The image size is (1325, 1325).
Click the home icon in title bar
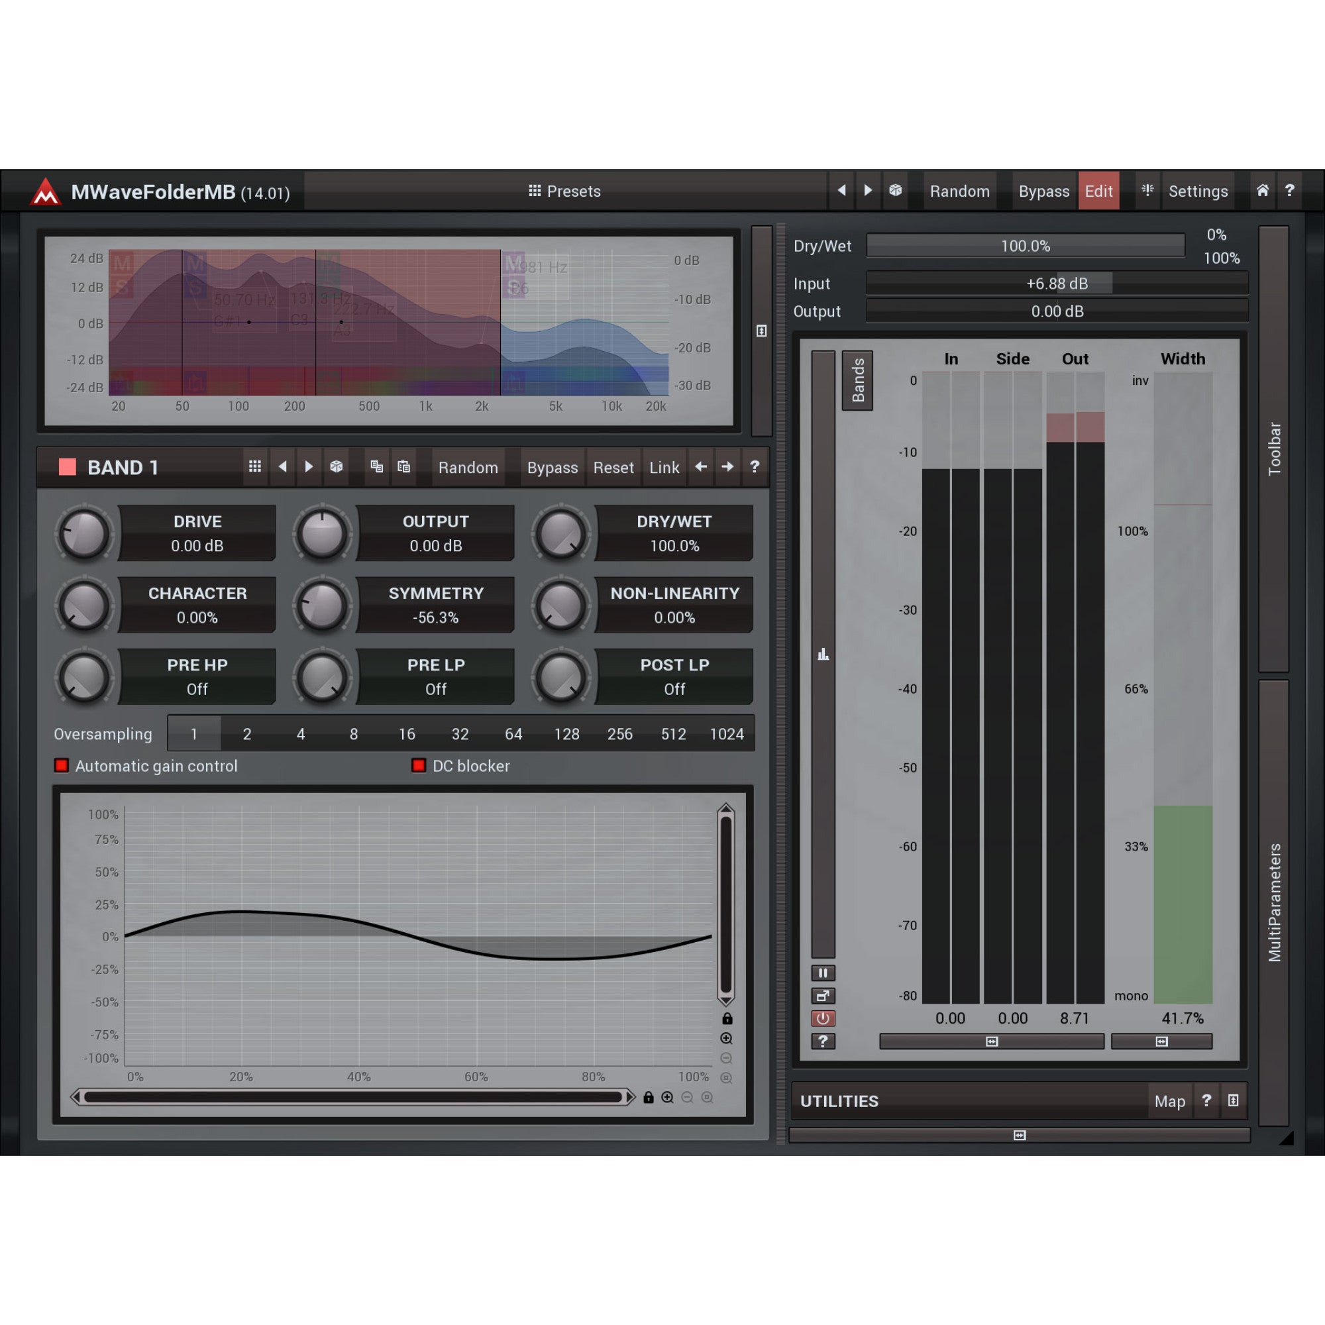coord(1263,191)
